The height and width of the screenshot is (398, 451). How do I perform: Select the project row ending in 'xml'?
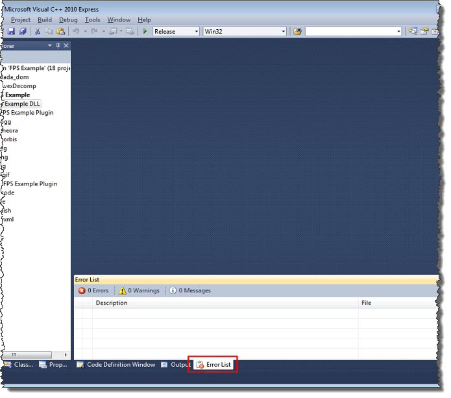point(8,219)
